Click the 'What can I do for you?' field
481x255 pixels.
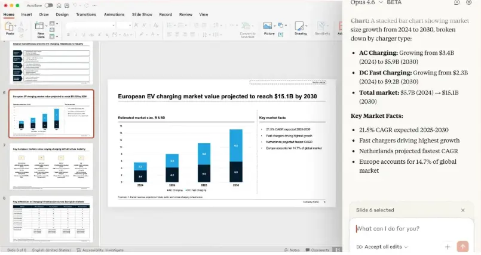tap(406, 229)
